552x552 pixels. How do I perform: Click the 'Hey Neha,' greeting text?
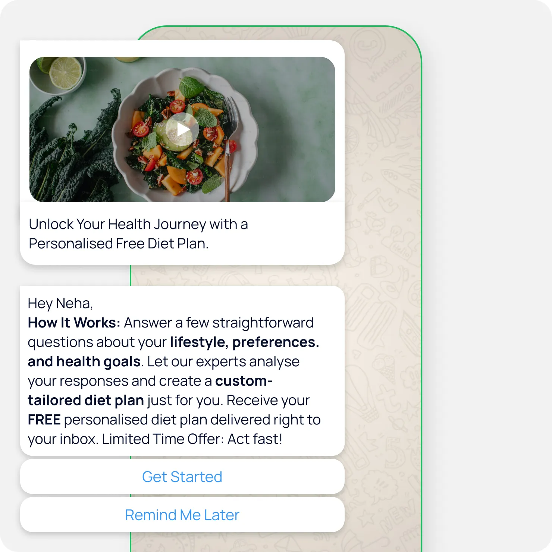(x=60, y=303)
